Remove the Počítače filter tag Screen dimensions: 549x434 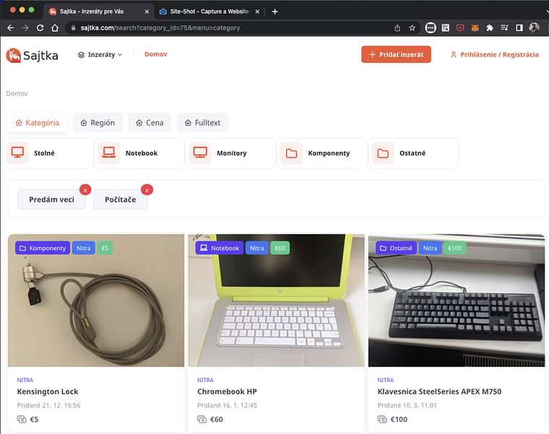pyautogui.click(x=147, y=190)
